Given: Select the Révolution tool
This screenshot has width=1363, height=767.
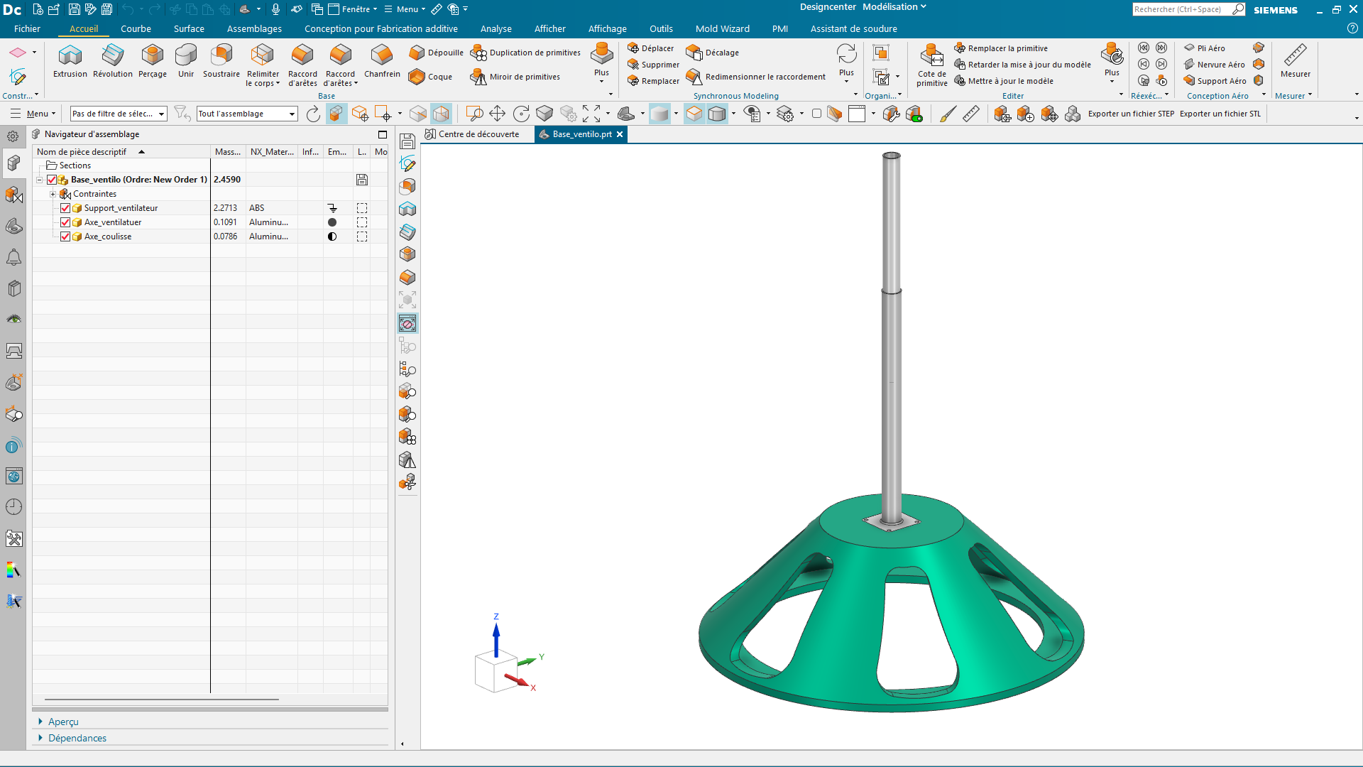Looking at the screenshot, I should point(112,61).
